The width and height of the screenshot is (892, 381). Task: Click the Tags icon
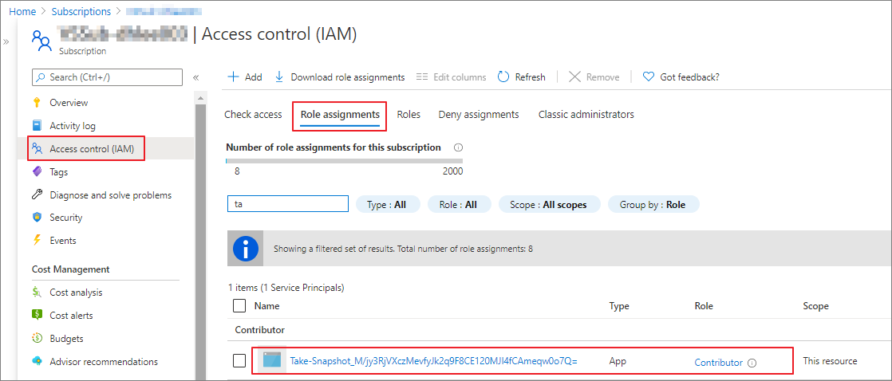tap(37, 171)
